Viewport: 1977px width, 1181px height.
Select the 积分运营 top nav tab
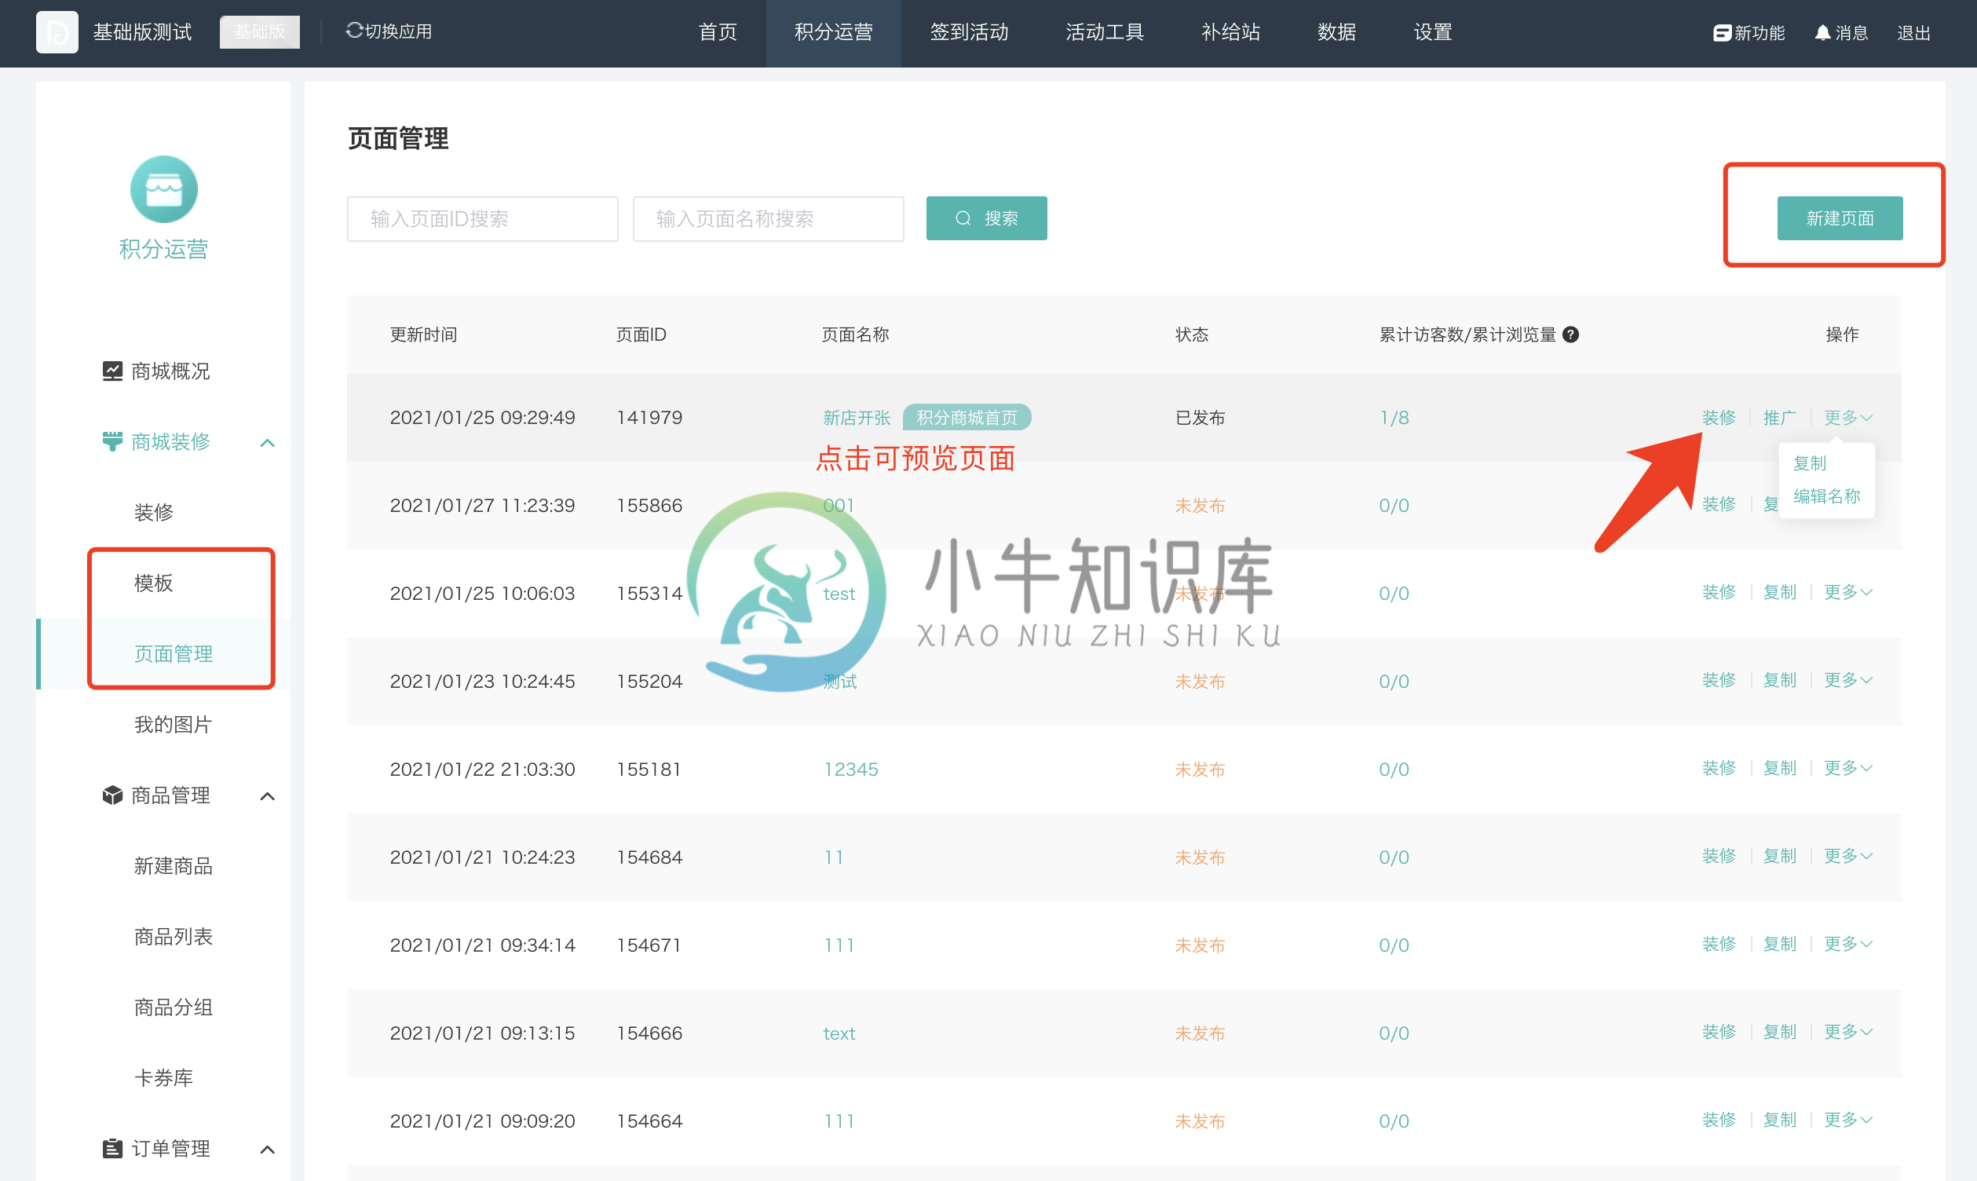pos(833,33)
